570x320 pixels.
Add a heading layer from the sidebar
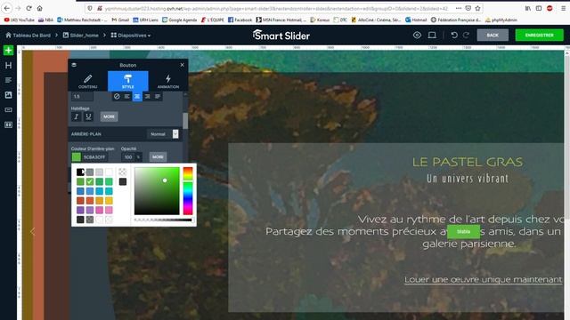coord(8,65)
